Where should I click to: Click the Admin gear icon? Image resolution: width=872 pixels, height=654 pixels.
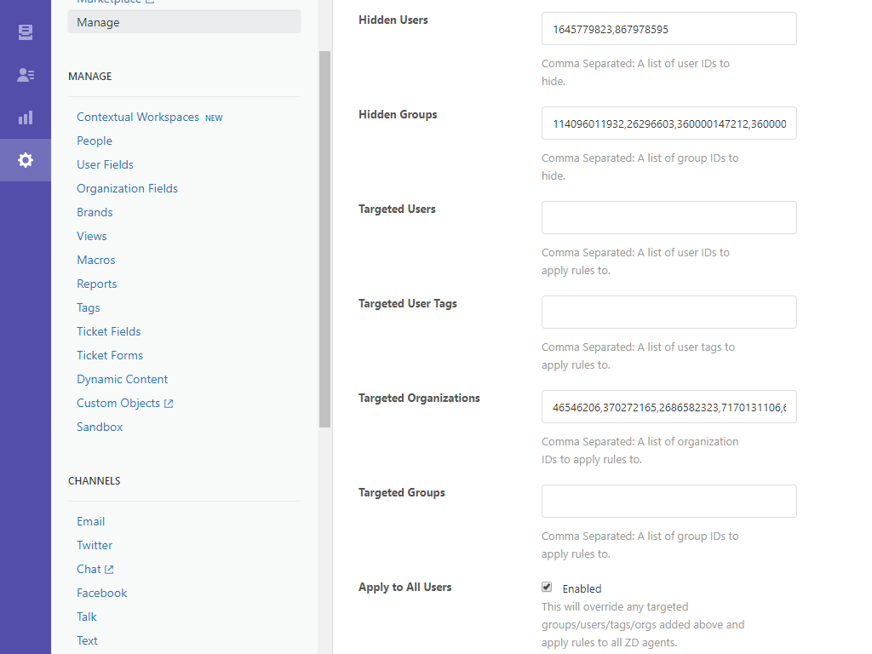click(26, 160)
